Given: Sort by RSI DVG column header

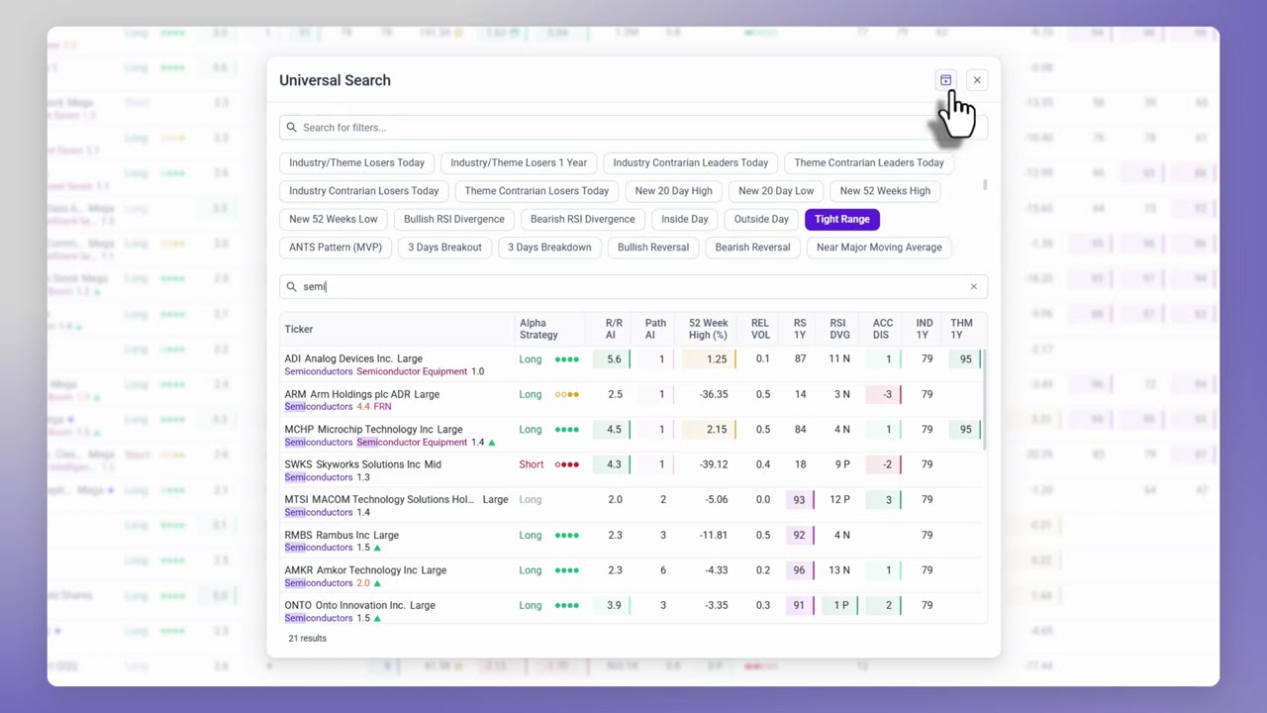Looking at the screenshot, I should [x=839, y=329].
